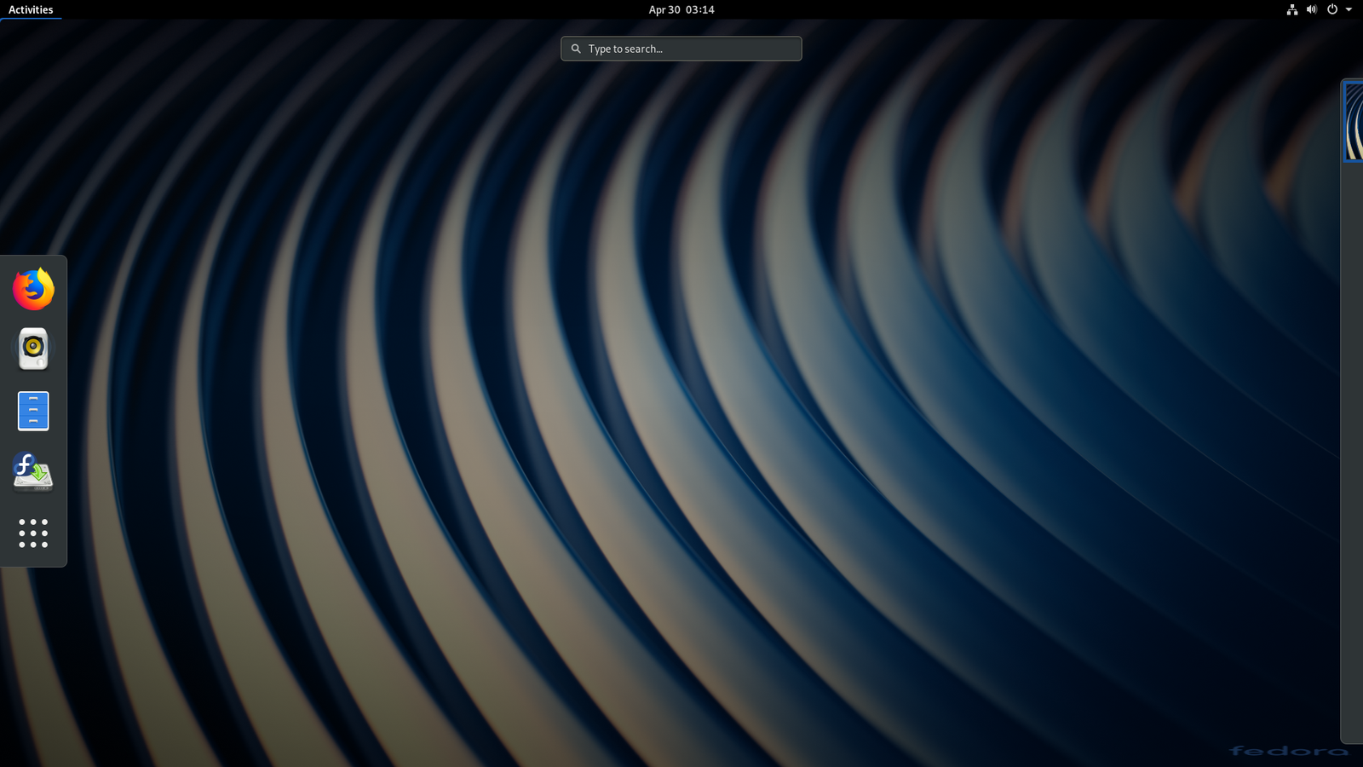The height and width of the screenshot is (767, 1363).
Task: Click the magnifier icon in search box
Action: [x=576, y=49]
